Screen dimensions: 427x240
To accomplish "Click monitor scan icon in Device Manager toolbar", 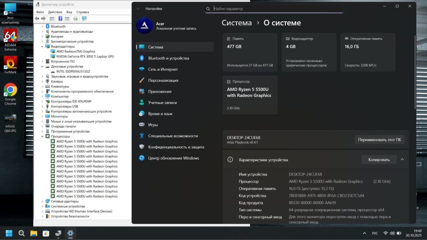I will click(84, 18).
